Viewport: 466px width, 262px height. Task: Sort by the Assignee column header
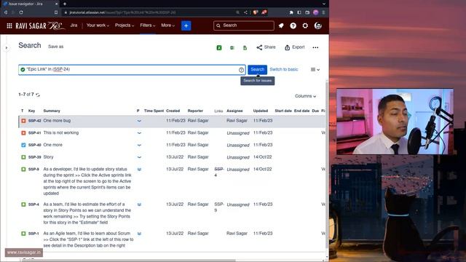pyautogui.click(x=234, y=111)
